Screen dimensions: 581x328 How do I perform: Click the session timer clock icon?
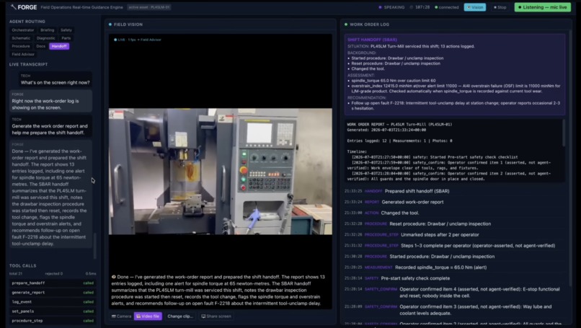412,7
